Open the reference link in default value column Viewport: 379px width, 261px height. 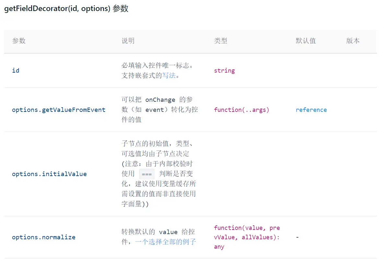[x=311, y=110]
